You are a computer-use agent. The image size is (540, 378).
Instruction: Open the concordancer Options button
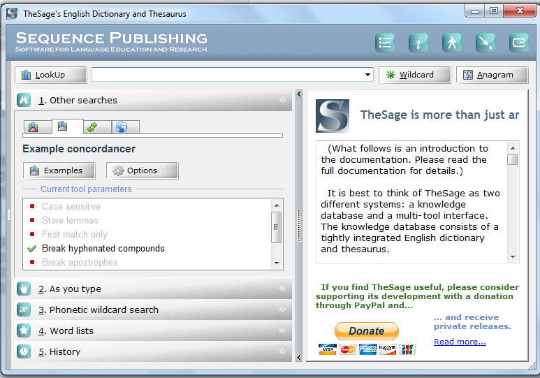(x=142, y=170)
